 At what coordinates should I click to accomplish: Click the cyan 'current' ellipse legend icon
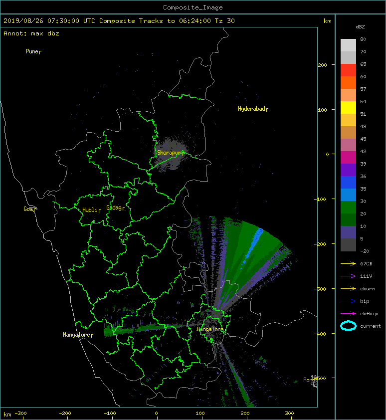click(348, 326)
